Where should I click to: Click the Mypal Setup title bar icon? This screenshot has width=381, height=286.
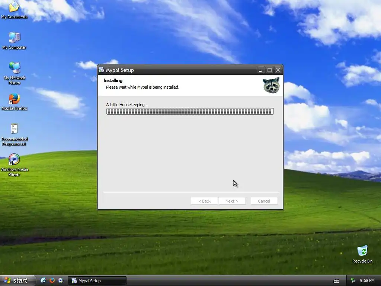pyautogui.click(x=101, y=70)
